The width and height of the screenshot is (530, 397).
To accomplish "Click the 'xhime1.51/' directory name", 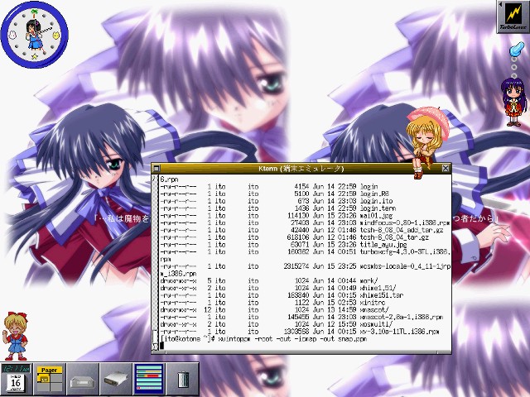I will coord(378,288).
